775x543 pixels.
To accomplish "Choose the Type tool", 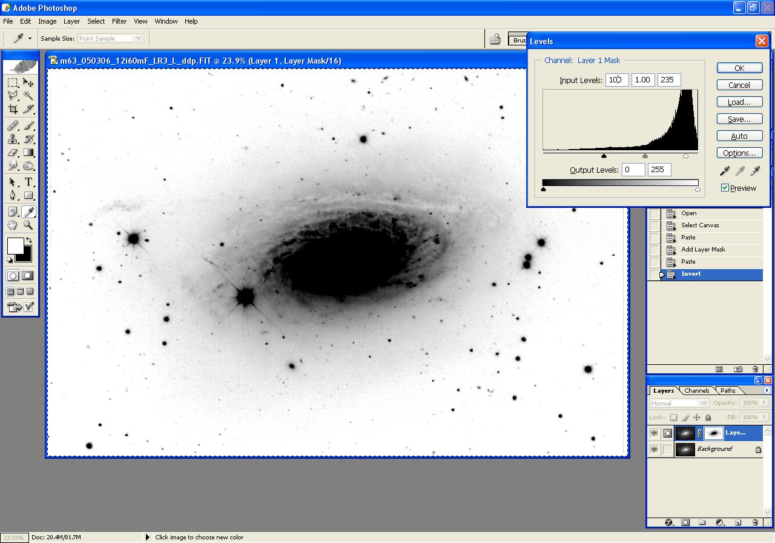I will (x=28, y=182).
